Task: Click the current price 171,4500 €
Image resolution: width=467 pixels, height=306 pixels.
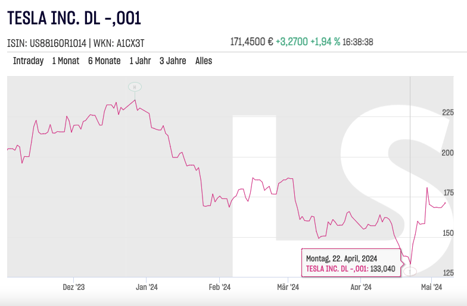Action: click(251, 42)
